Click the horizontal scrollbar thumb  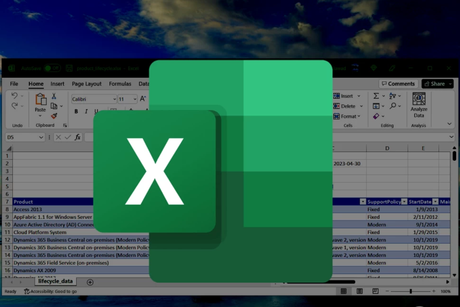pyautogui.click(x=320, y=282)
